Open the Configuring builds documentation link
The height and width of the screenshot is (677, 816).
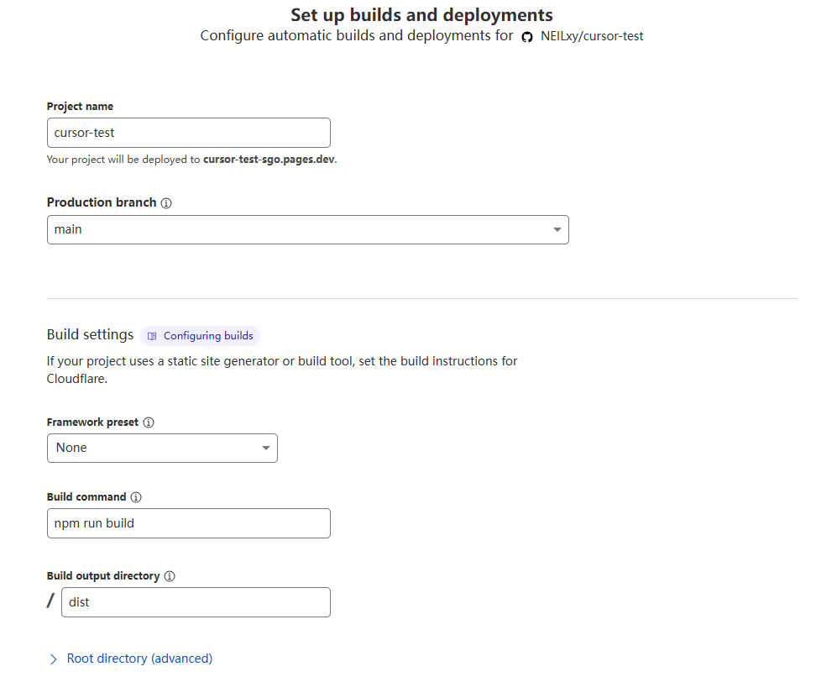coord(201,336)
